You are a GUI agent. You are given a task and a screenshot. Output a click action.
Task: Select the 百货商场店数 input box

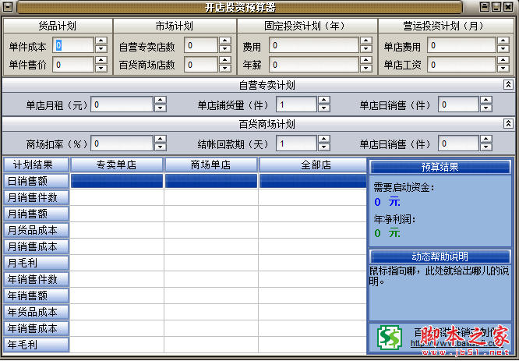(201, 65)
